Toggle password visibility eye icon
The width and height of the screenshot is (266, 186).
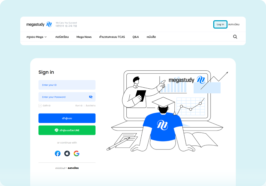[x=91, y=97]
